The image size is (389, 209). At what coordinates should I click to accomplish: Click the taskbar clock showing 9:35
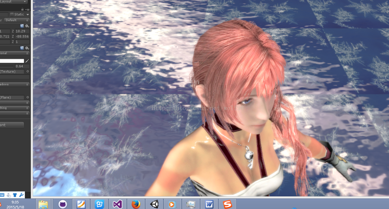click(x=15, y=205)
